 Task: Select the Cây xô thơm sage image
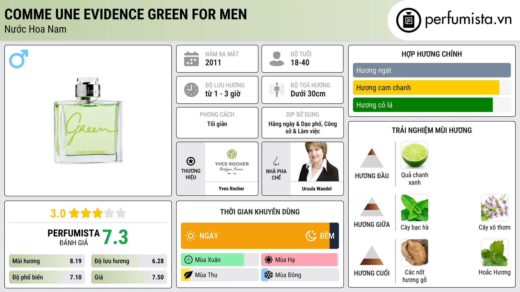(x=495, y=208)
